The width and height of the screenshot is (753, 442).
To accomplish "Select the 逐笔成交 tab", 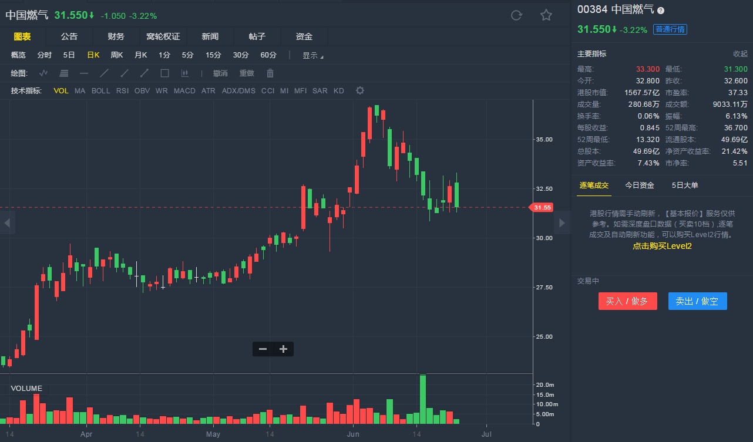I will 594,185.
